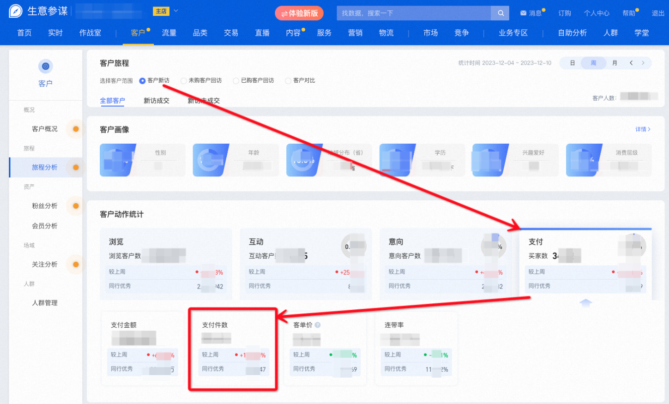Open the 自助分析 nav tab
The width and height of the screenshot is (669, 404).
pos(572,33)
